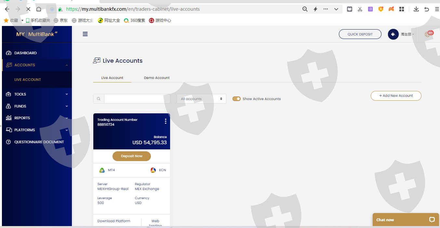Click the undo/restore tab icon

click(427, 9)
